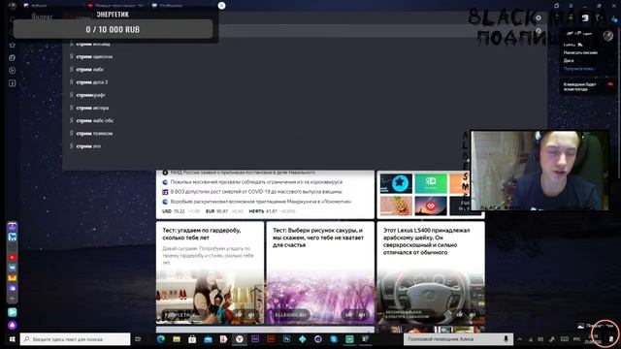Click 'Написать письмо' in profile panel

click(580, 52)
